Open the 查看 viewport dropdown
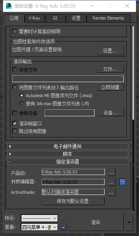139x236 pixels. [x=39, y=227]
